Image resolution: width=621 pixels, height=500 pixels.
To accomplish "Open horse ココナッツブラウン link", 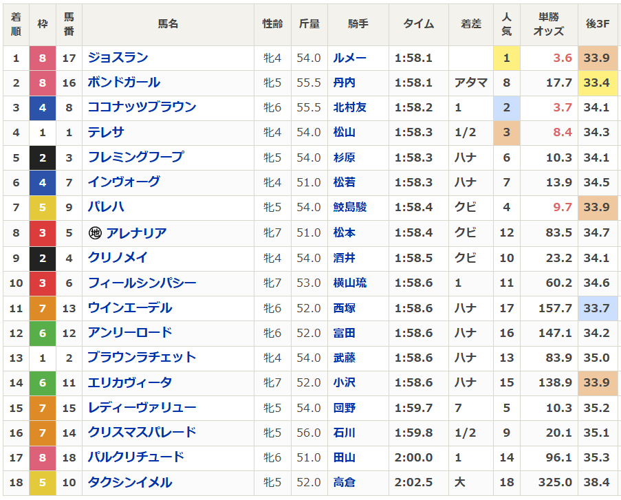I will coord(142,107).
